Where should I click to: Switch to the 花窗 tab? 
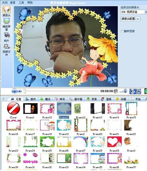[x=16, y=99]
